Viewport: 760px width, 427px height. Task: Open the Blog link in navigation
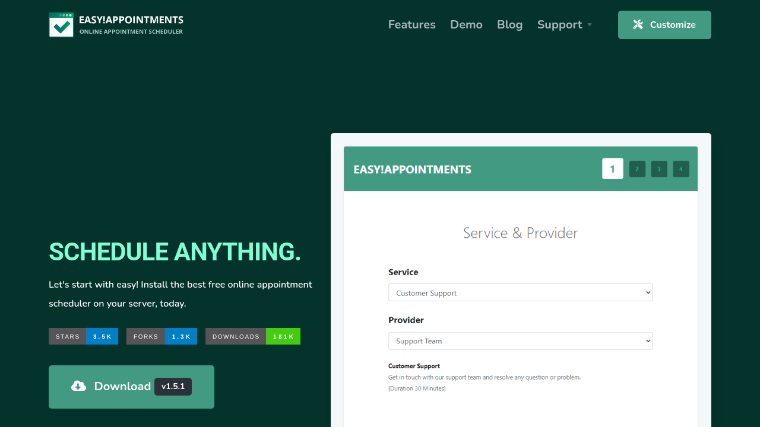point(509,25)
